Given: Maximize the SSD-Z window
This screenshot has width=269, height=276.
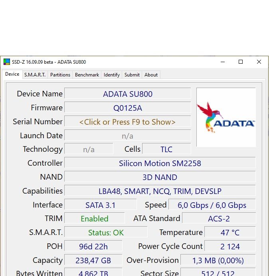Looking at the screenshot, I should click(241, 62).
